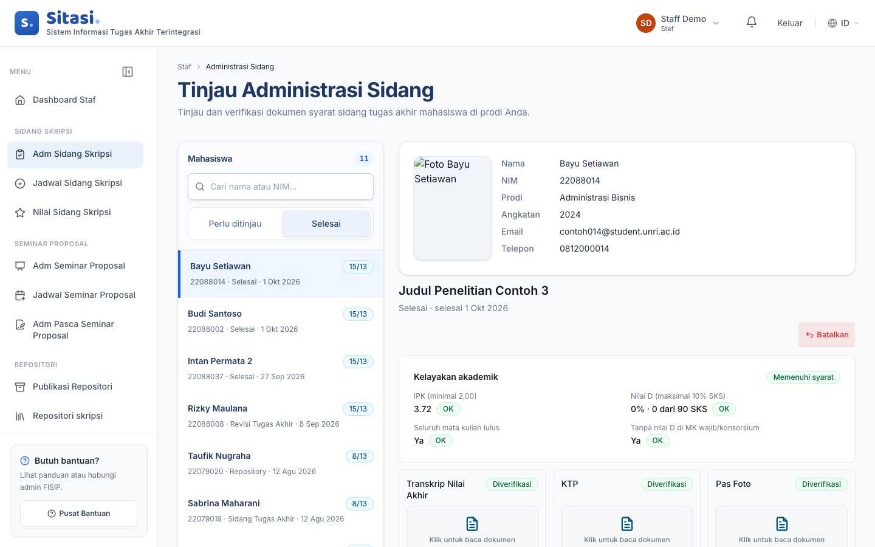Click the Adm Sidang Skripsi clipboard icon

[20, 154]
